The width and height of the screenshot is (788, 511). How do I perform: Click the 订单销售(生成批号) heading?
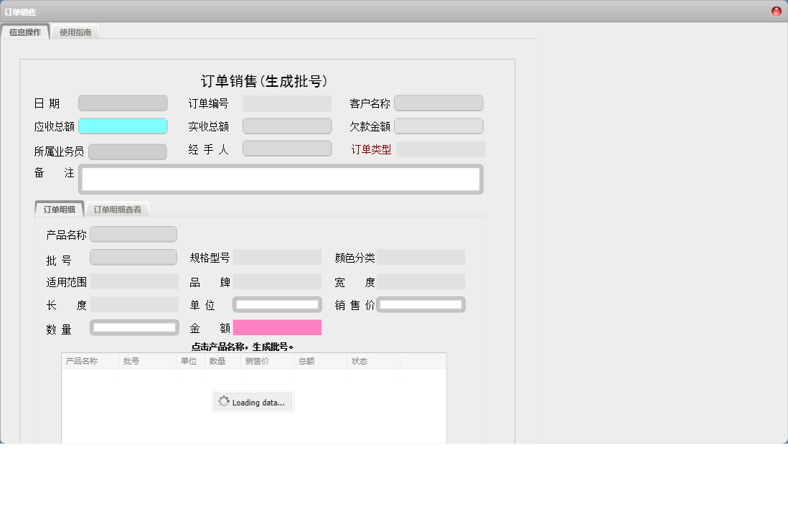tap(264, 81)
